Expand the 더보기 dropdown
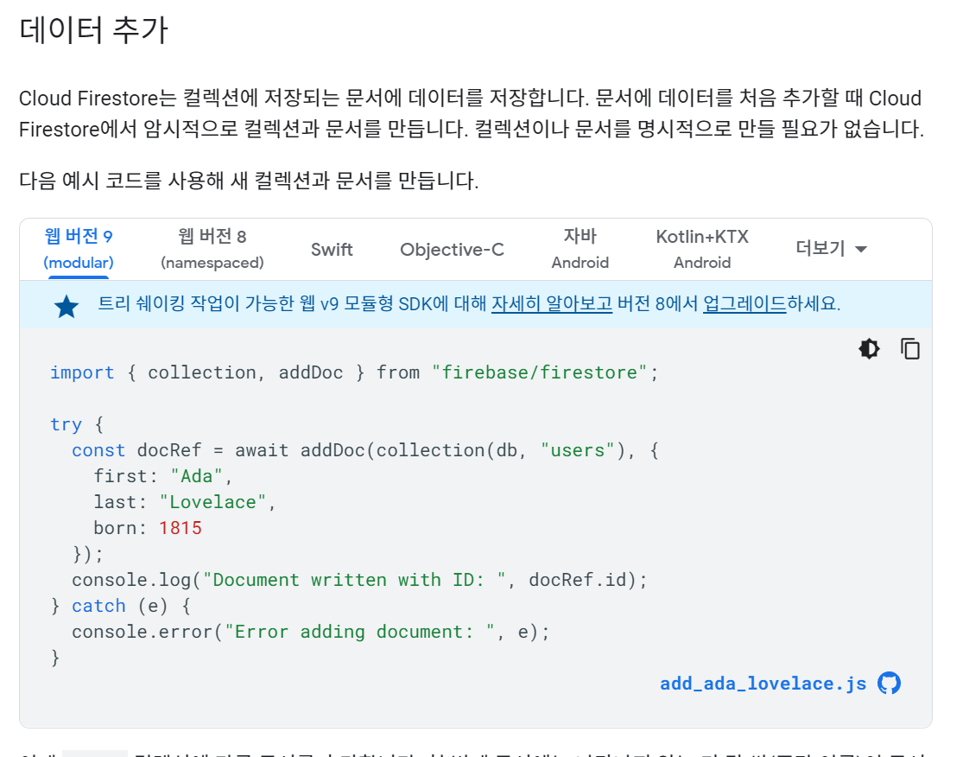This screenshot has height=757, width=963. 831,248
